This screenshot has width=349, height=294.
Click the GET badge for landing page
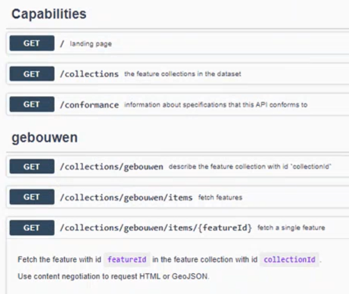click(32, 43)
